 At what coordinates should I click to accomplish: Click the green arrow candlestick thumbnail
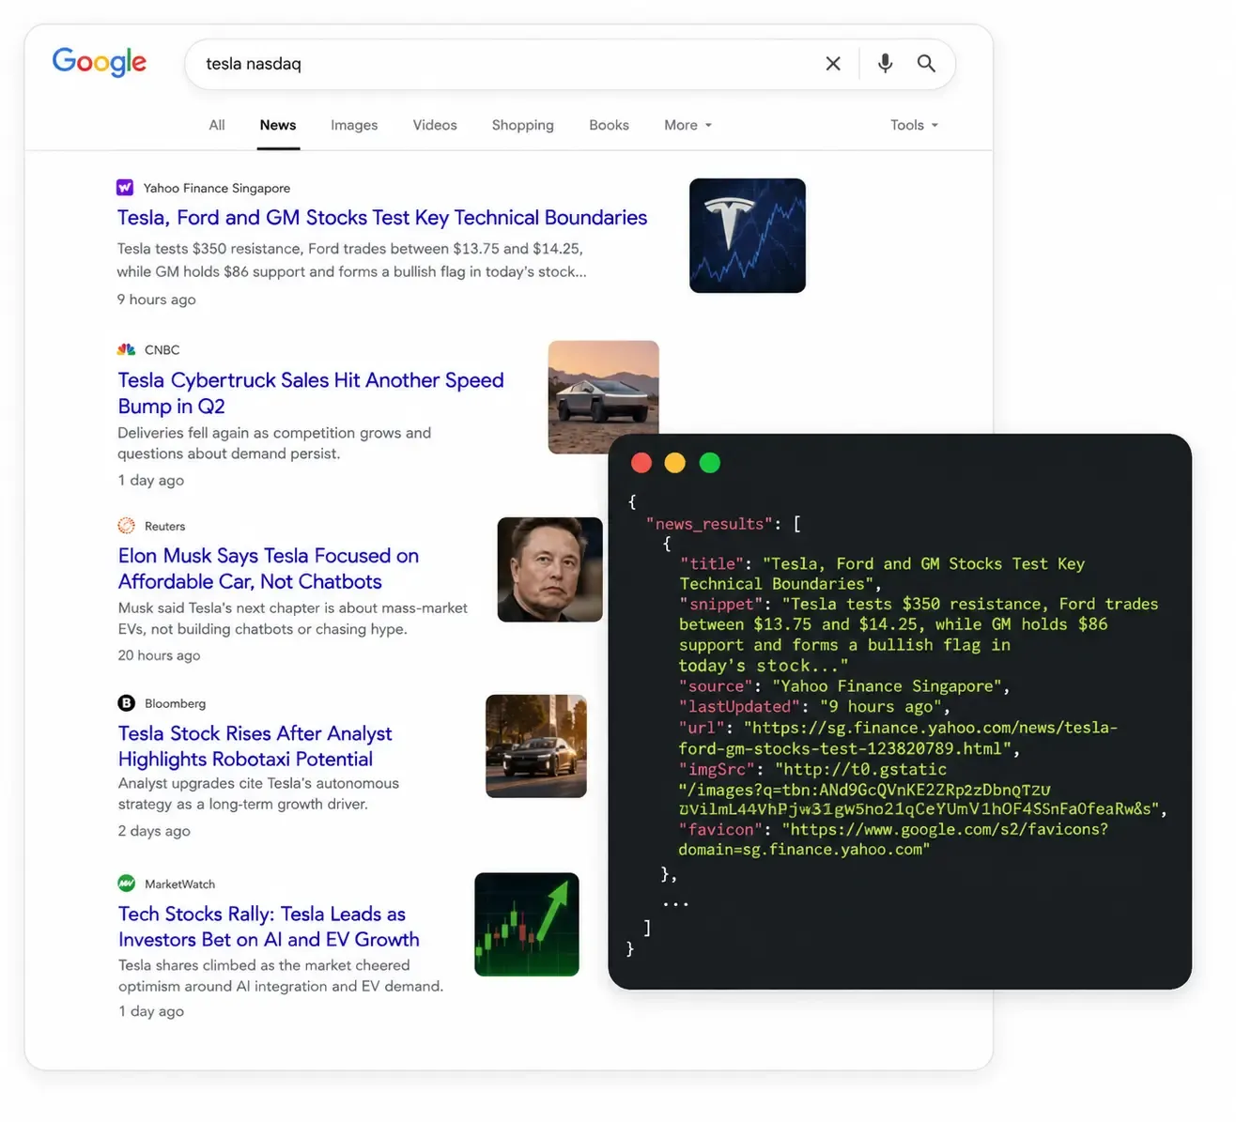pos(527,925)
